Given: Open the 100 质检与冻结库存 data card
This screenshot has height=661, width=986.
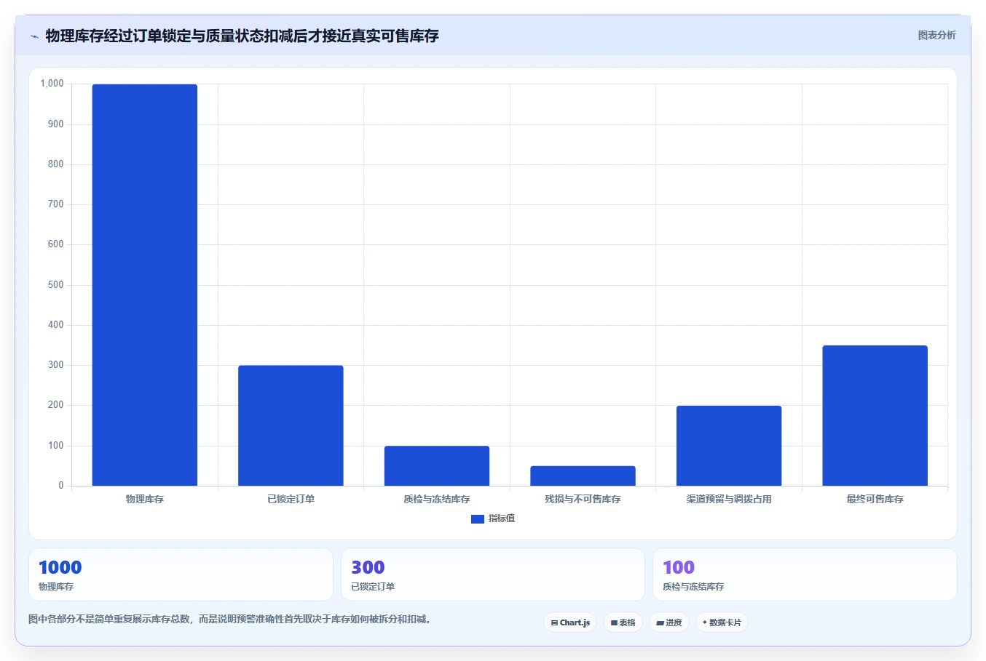Looking at the screenshot, I should (x=805, y=574).
